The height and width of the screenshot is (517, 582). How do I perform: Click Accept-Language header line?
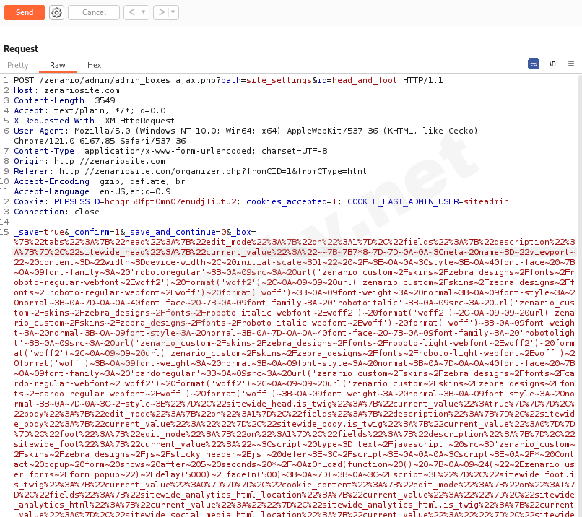92,191
